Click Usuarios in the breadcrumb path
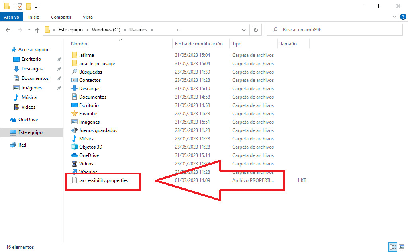This screenshot has width=408, height=252. click(138, 30)
